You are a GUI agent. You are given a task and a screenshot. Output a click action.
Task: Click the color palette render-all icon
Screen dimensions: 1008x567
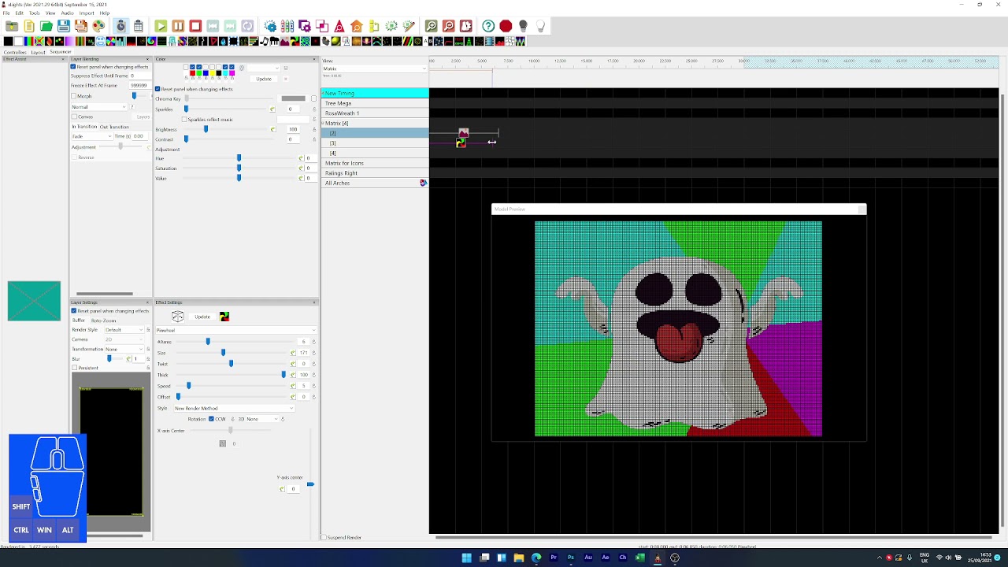coord(98,26)
